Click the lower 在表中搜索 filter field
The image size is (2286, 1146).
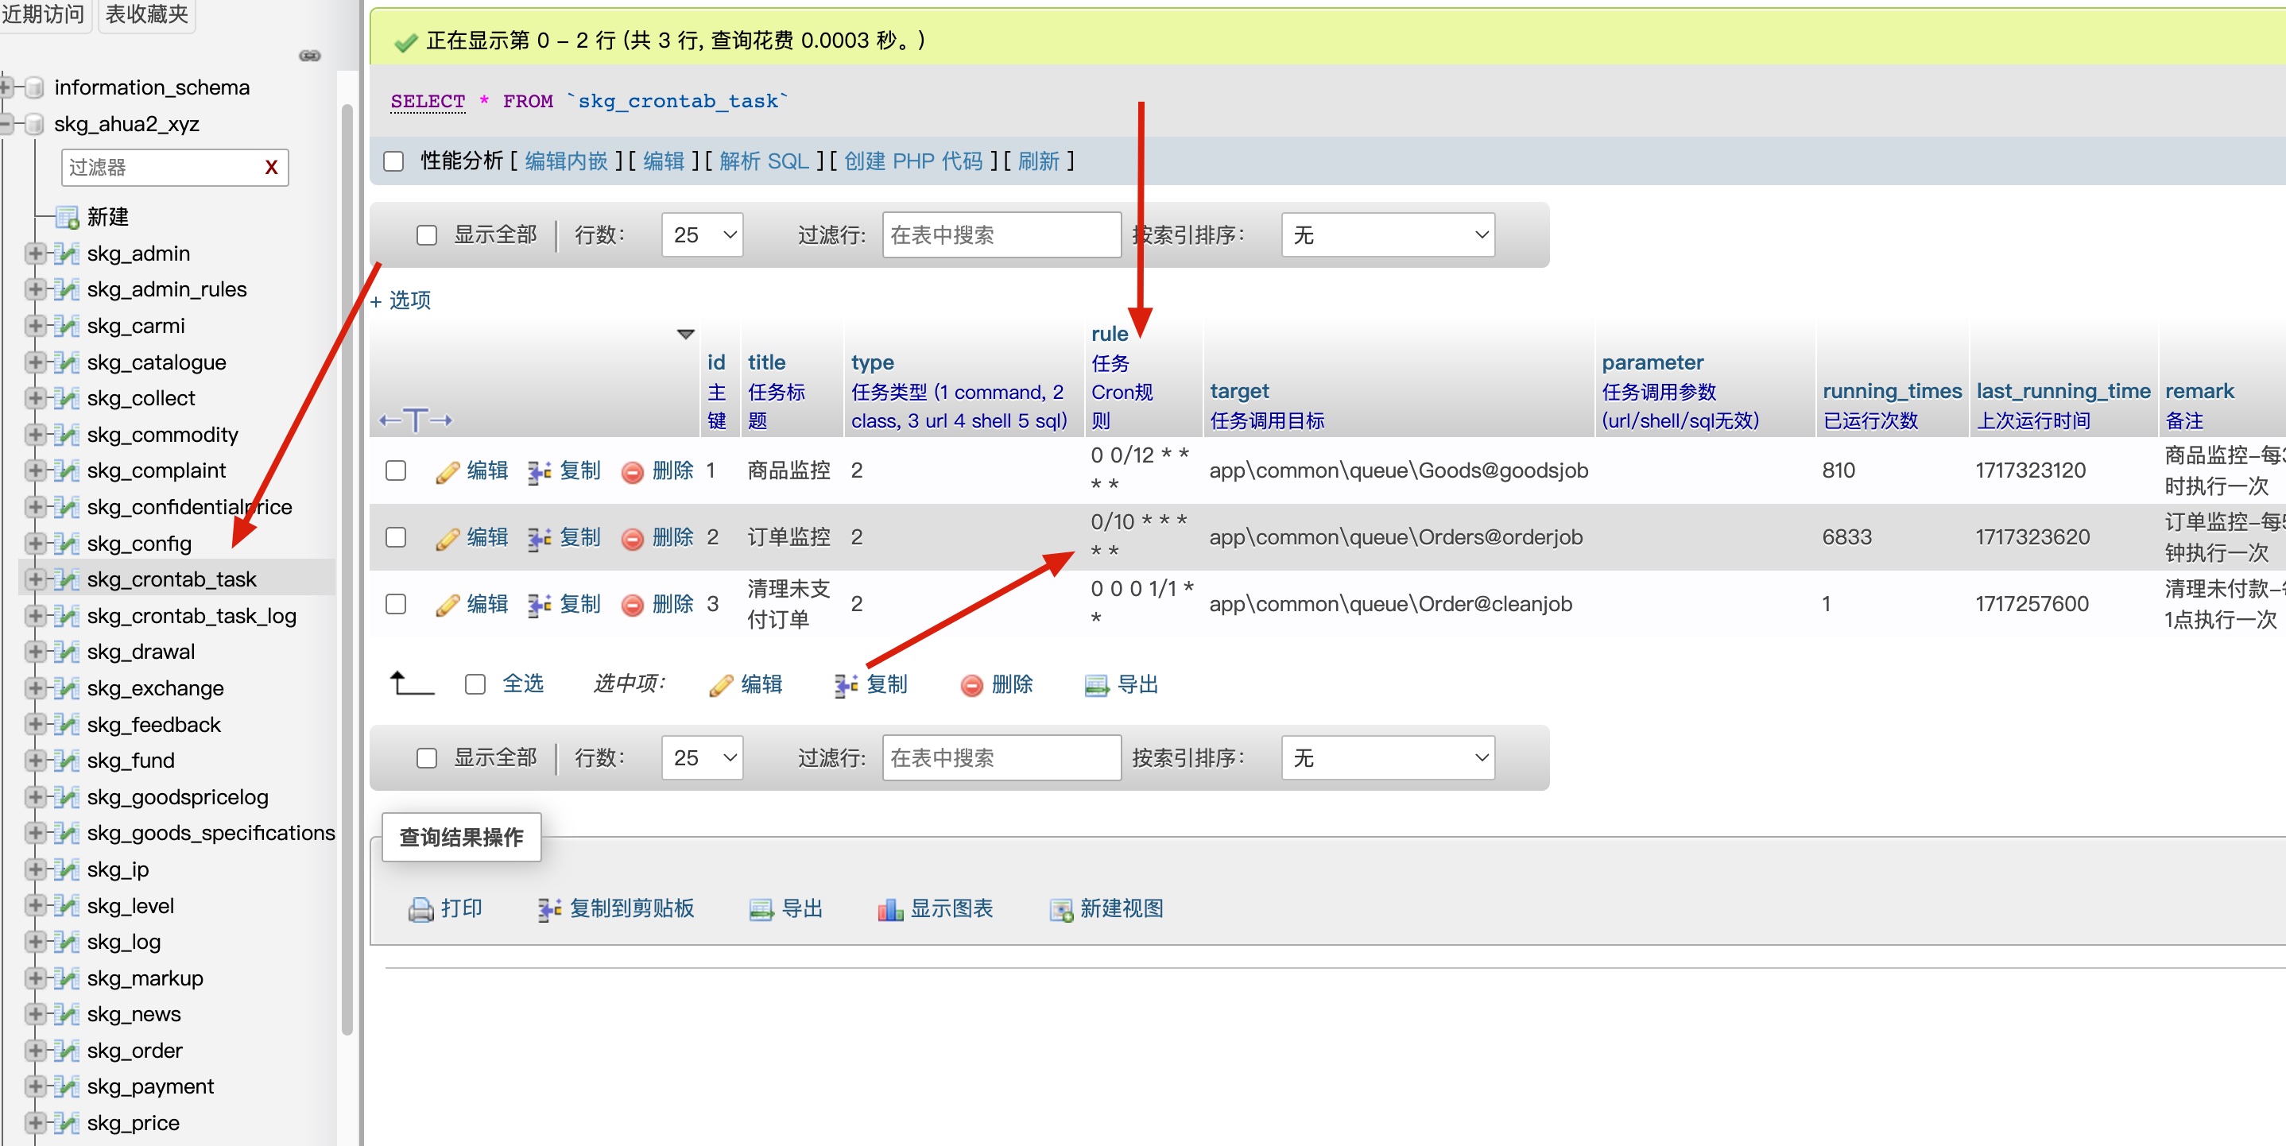1002,758
